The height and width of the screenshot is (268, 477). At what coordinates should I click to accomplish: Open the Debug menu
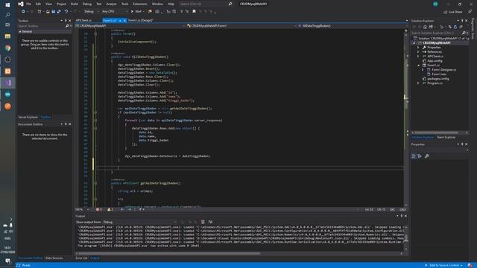87,4
